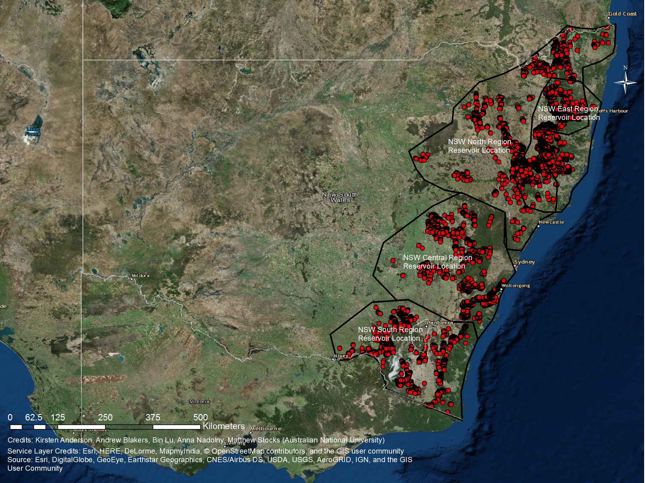Click the Gold Coast city marker dot
This screenshot has height=483, width=645.
(609, 18)
